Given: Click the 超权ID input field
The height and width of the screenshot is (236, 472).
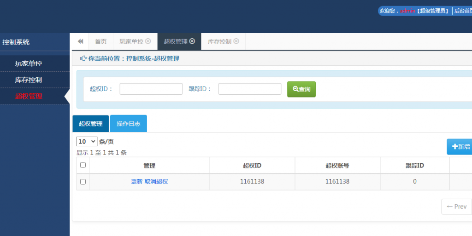Looking at the screenshot, I should (x=151, y=89).
